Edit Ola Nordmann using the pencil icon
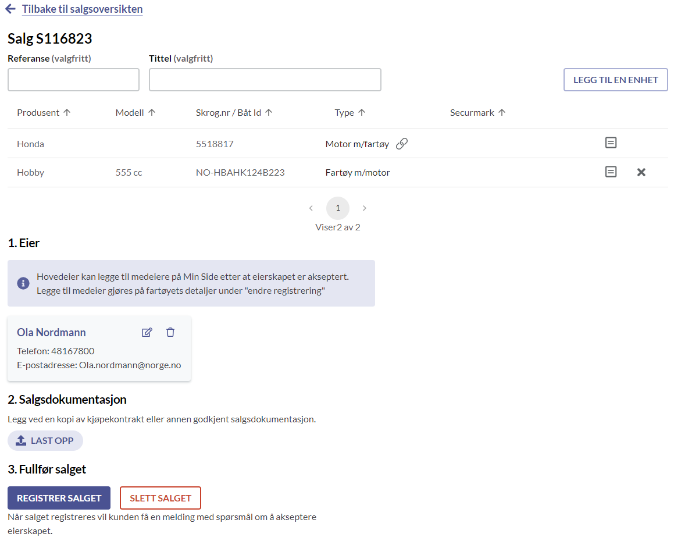 tap(147, 332)
